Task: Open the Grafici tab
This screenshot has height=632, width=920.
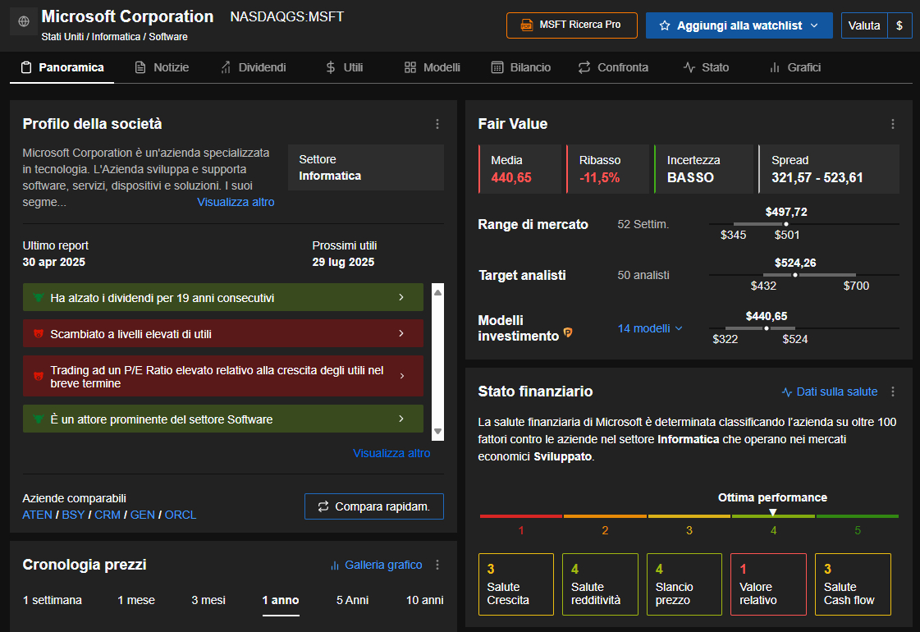Action: (x=795, y=67)
